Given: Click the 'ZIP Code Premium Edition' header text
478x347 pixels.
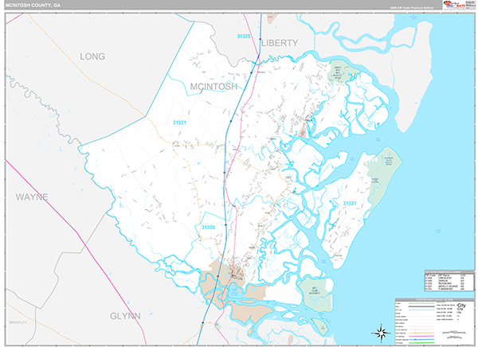Looking at the screenshot, I should pos(412,8).
